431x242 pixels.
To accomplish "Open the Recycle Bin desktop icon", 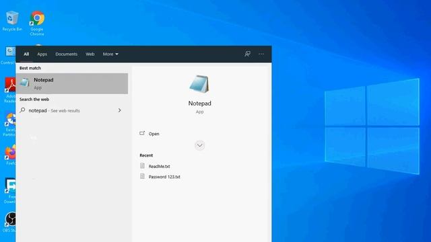I will click(x=12, y=21).
